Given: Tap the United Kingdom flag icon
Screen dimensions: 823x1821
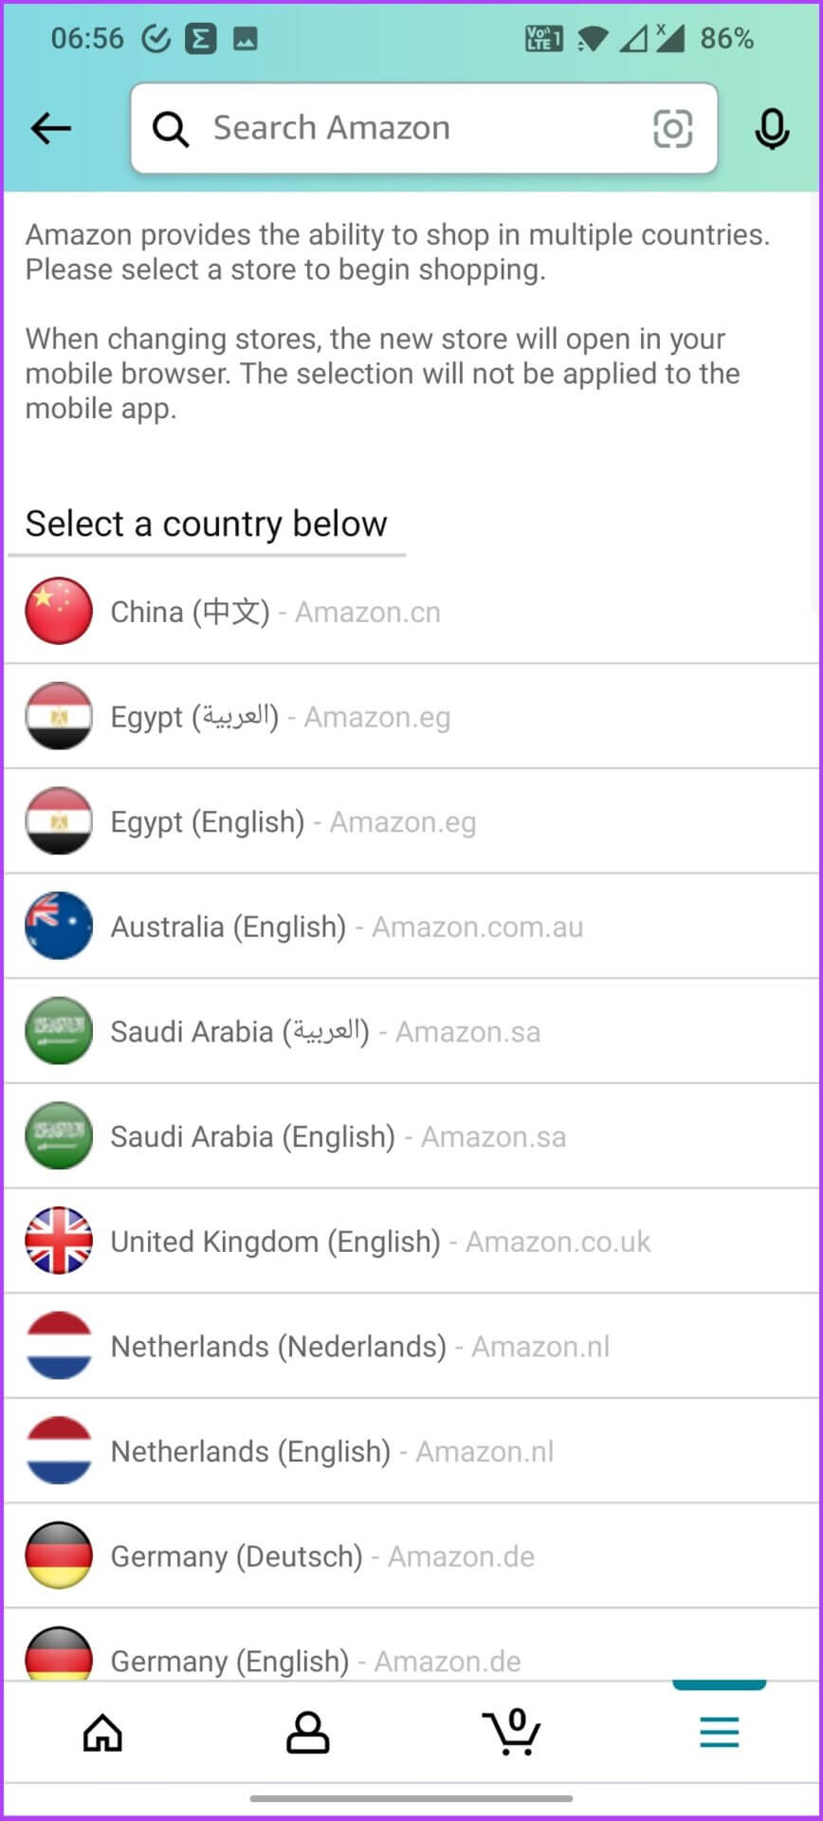Looking at the screenshot, I should tap(59, 1241).
